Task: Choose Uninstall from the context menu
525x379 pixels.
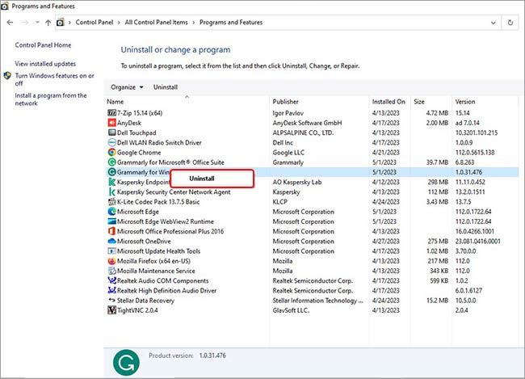Action: click(202, 179)
